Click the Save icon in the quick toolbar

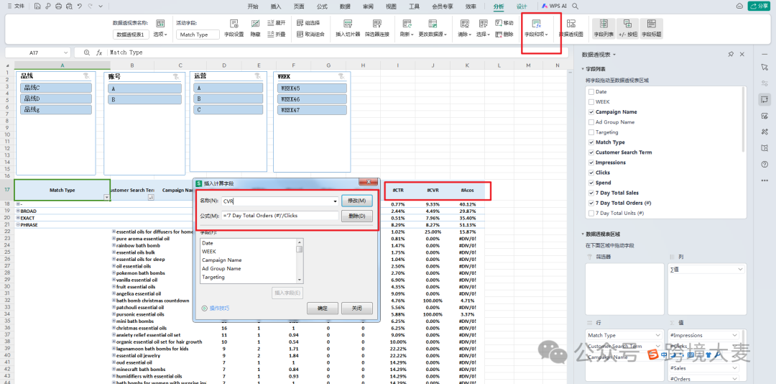[x=37, y=6]
